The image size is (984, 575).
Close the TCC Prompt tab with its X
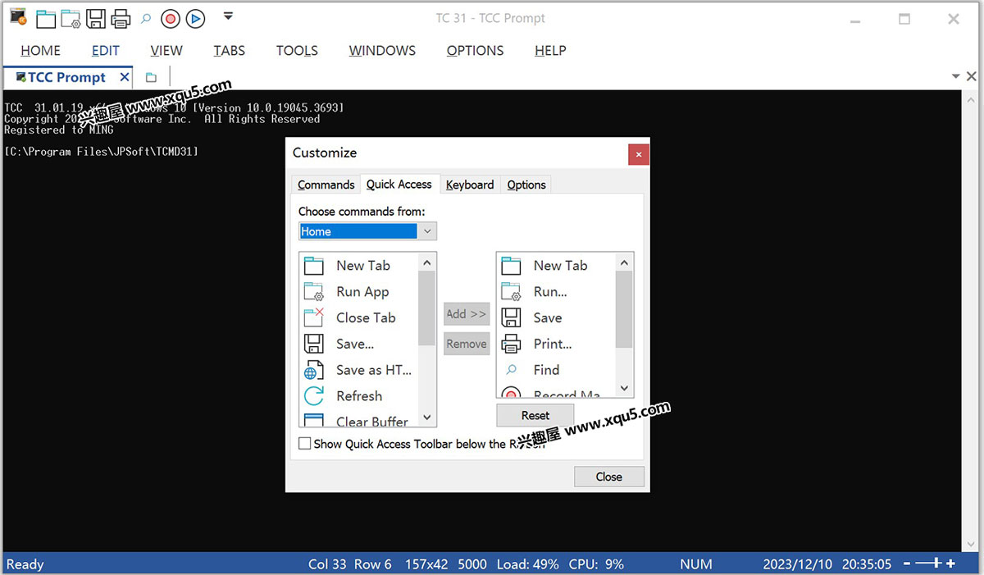click(x=125, y=77)
